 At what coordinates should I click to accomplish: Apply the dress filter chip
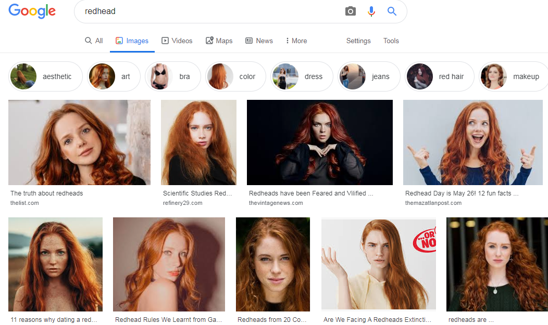tap(302, 76)
